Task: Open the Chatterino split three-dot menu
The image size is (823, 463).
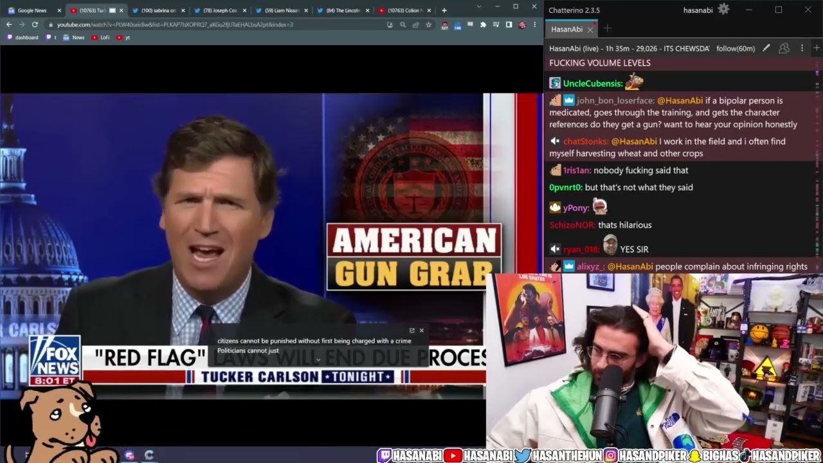Action: pyautogui.click(x=802, y=48)
